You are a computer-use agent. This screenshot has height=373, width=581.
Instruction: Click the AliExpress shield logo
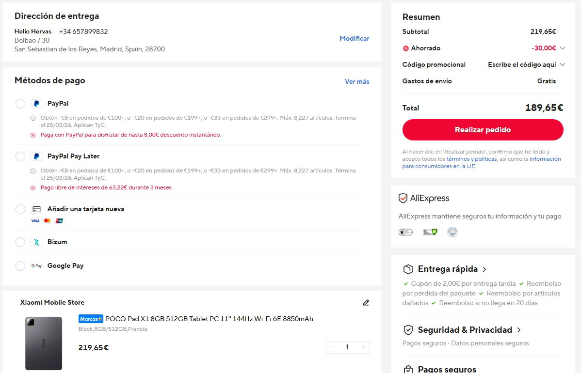point(403,199)
